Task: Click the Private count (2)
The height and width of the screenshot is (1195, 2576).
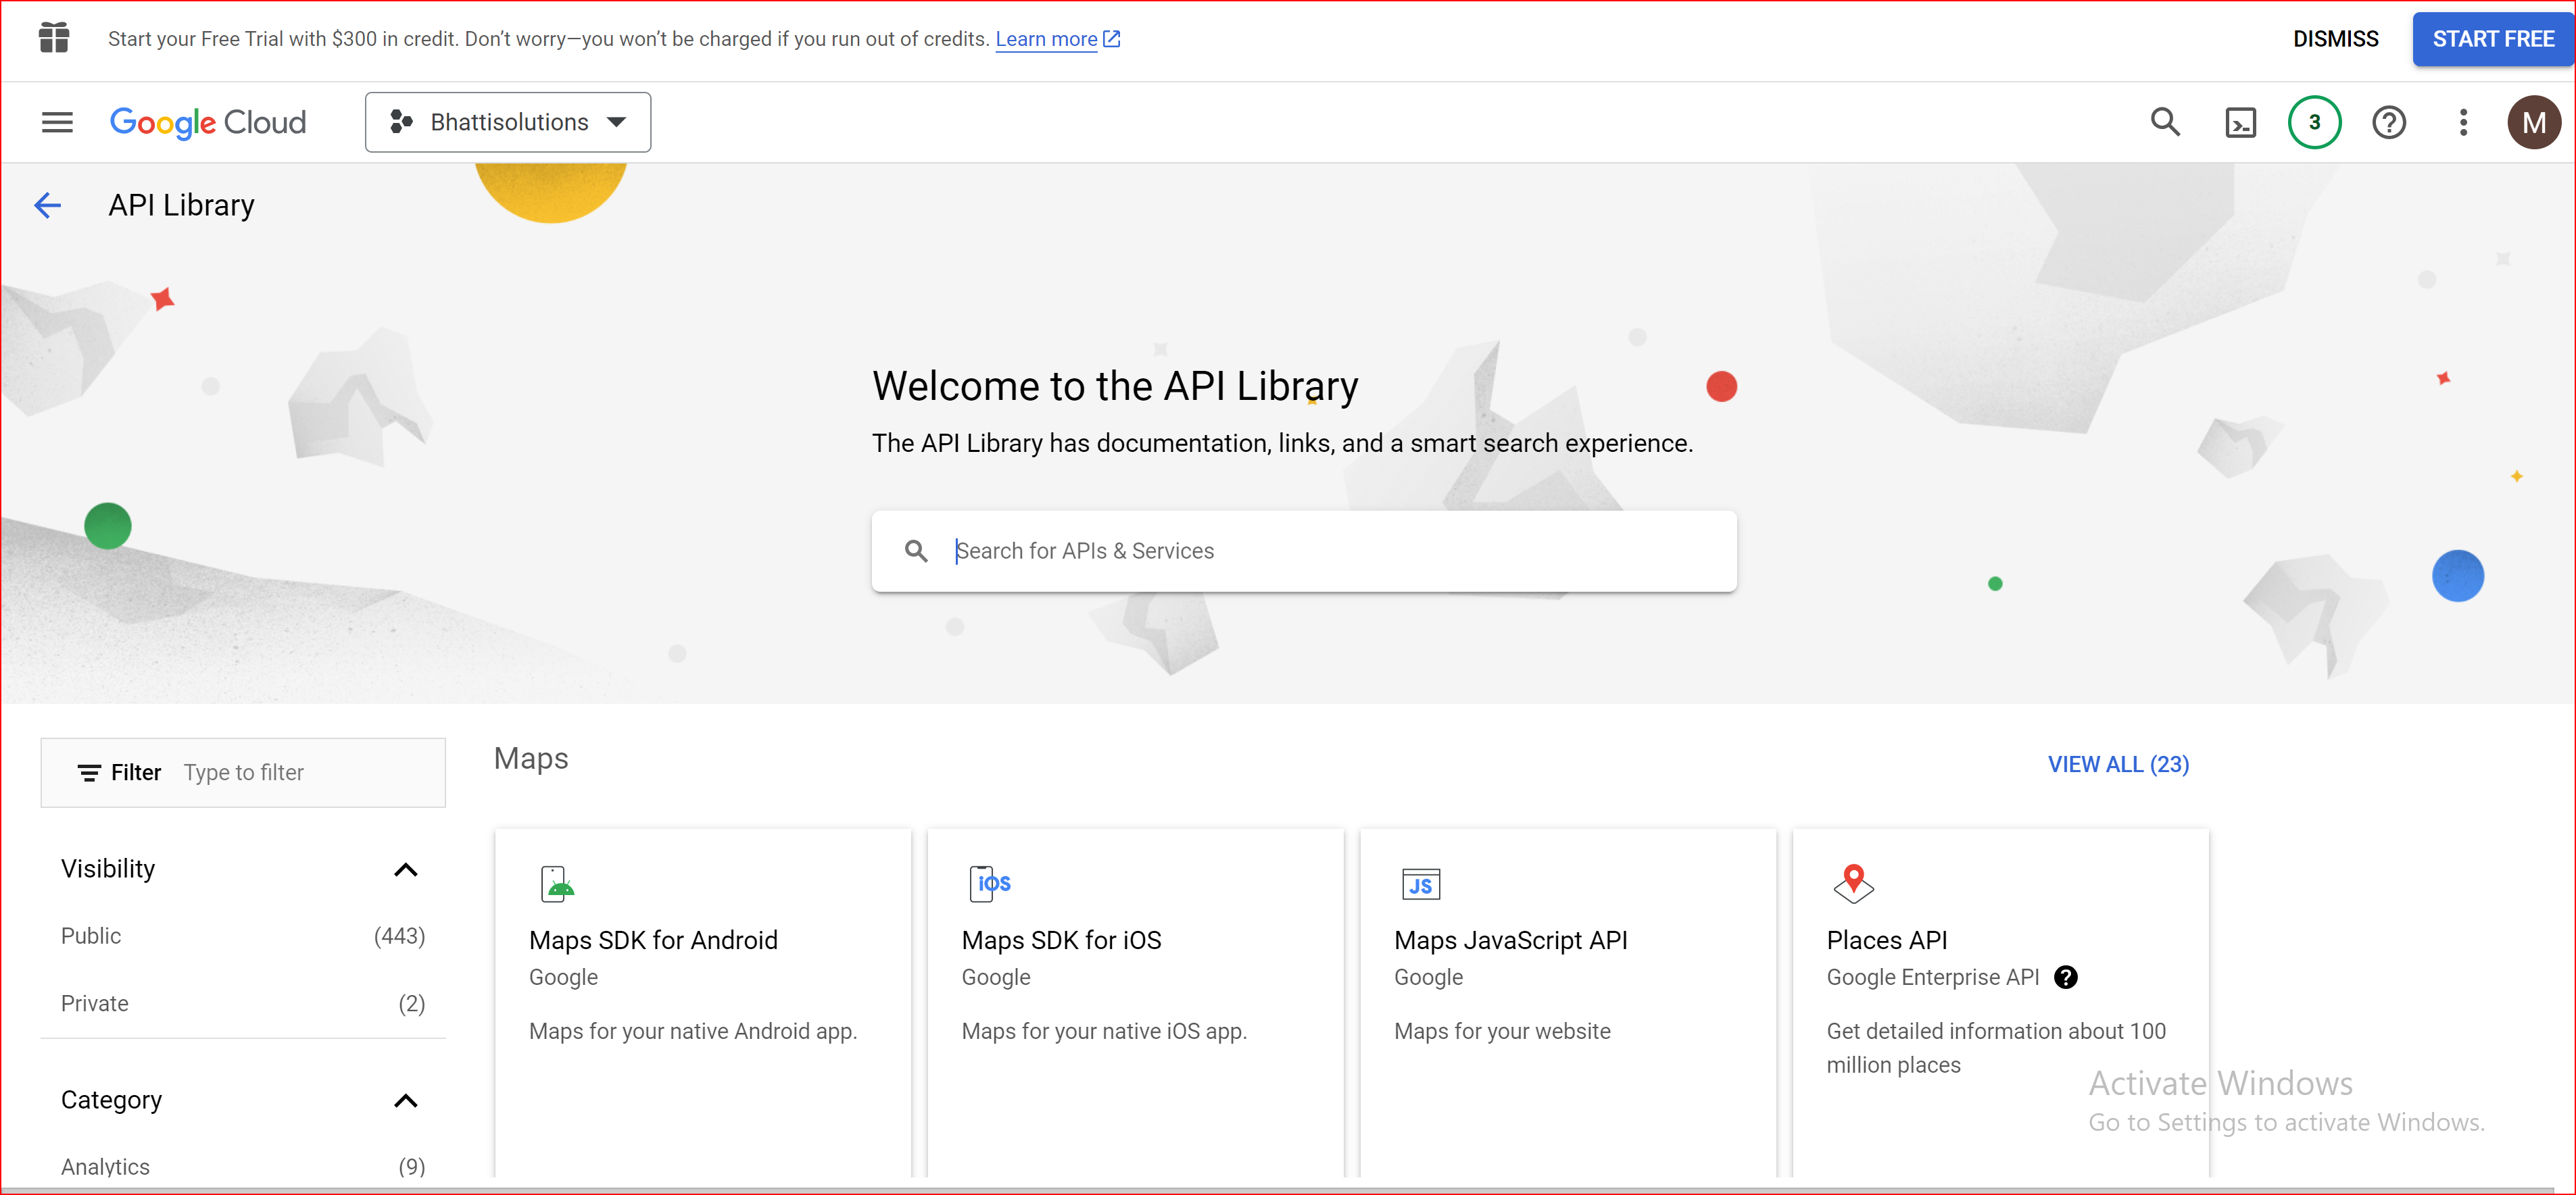Action: [x=412, y=1003]
